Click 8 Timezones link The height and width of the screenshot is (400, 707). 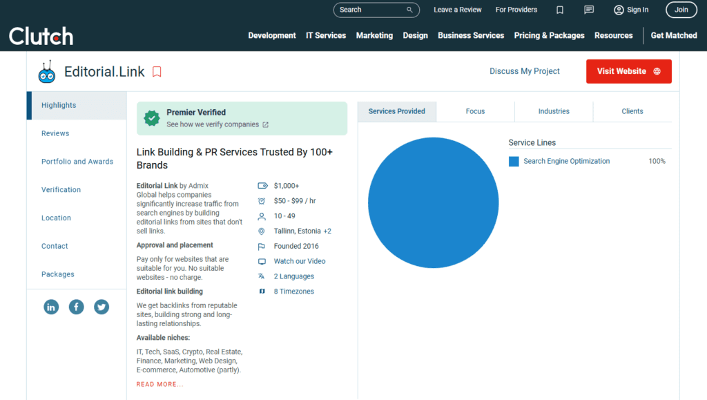pos(293,292)
